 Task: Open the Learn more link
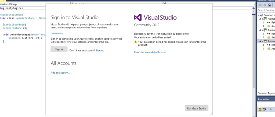coord(57,33)
